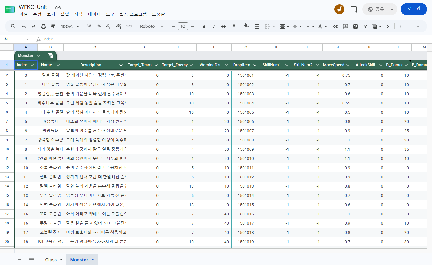The image size is (432, 265).
Task: Click the font size input field
Action: pos(183,26)
